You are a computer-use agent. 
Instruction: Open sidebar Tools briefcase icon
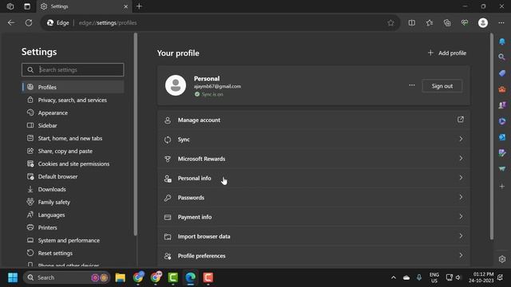(502, 89)
